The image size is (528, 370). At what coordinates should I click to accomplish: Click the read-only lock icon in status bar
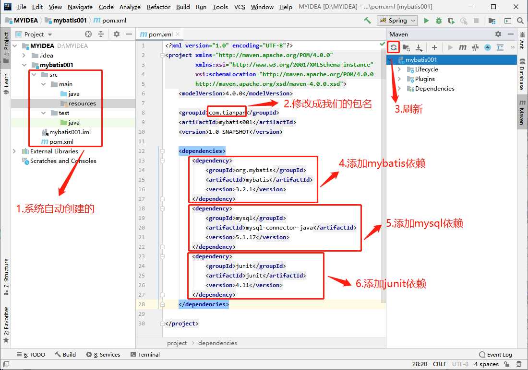pyautogui.click(x=506, y=364)
